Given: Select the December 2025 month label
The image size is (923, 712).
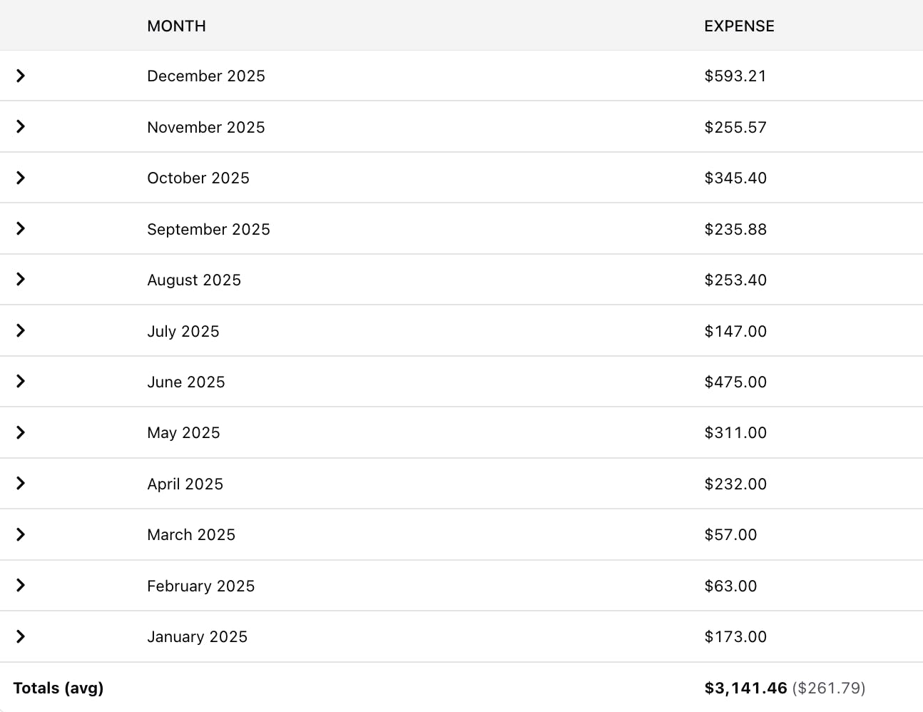Looking at the screenshot, I should (205, 76).
